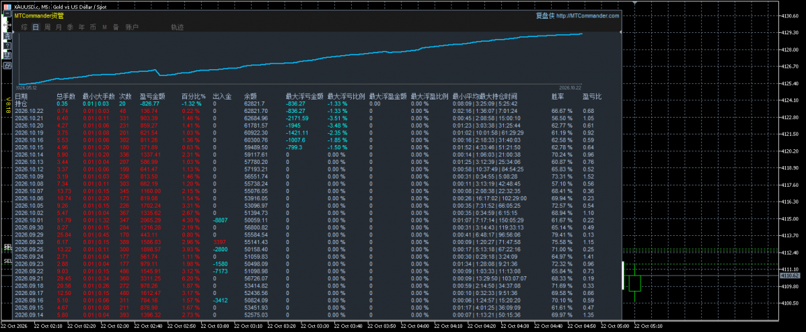Click the 51.79 total lots value
Image resolution: width=806 pixels, height=332 pixels.
pos(63,220)
